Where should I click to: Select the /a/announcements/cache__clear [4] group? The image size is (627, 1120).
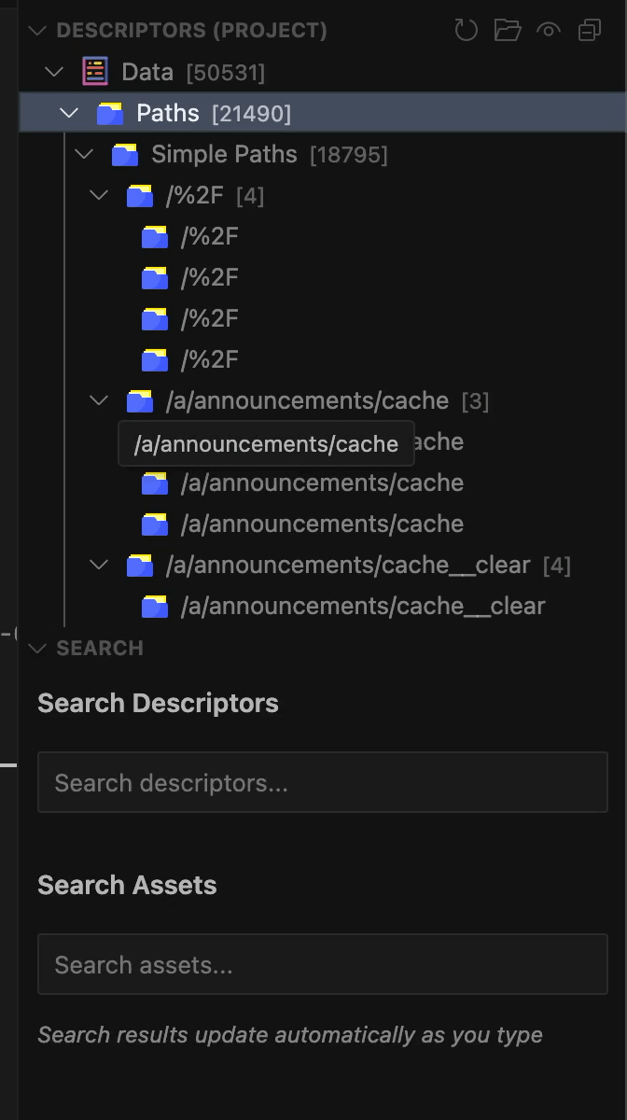[347, 566]
